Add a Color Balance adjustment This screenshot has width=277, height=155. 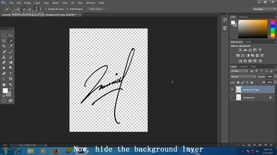point(243,56)
